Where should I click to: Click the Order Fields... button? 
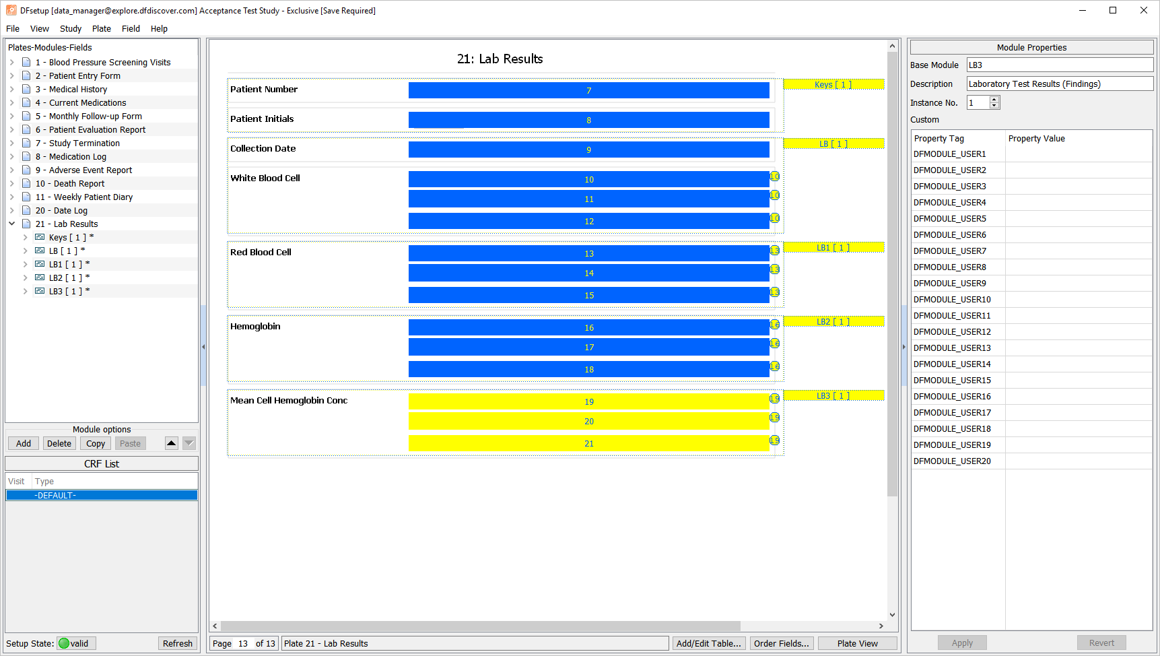click(782, 643)
